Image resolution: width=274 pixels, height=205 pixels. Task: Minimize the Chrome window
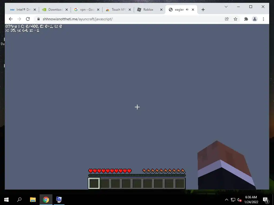(238, 7)
